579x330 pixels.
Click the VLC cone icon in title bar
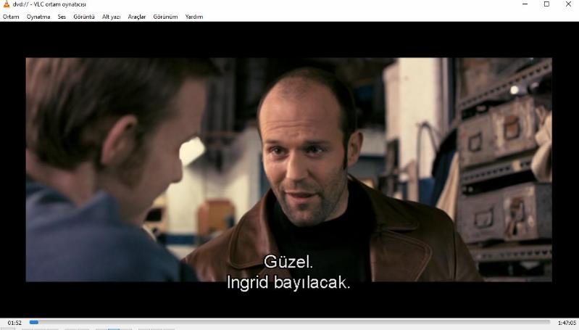coord(7,4)
